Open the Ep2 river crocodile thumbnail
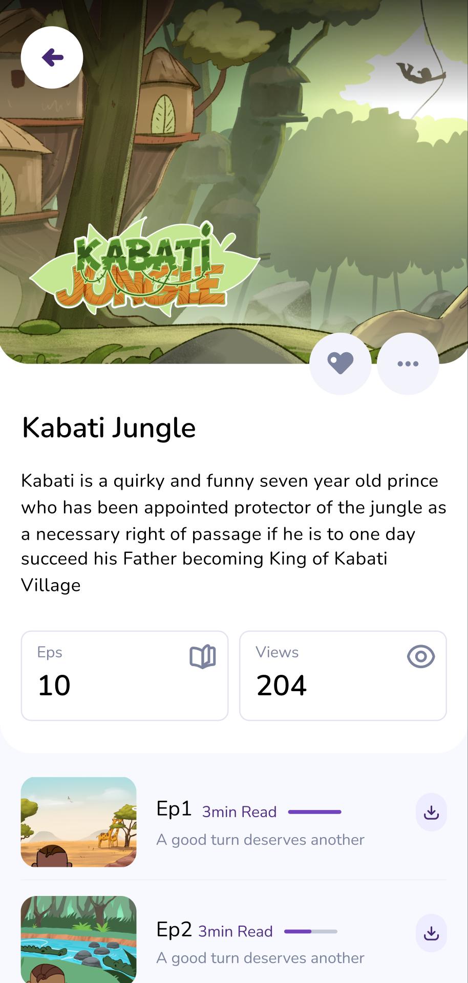 (78, 939)
